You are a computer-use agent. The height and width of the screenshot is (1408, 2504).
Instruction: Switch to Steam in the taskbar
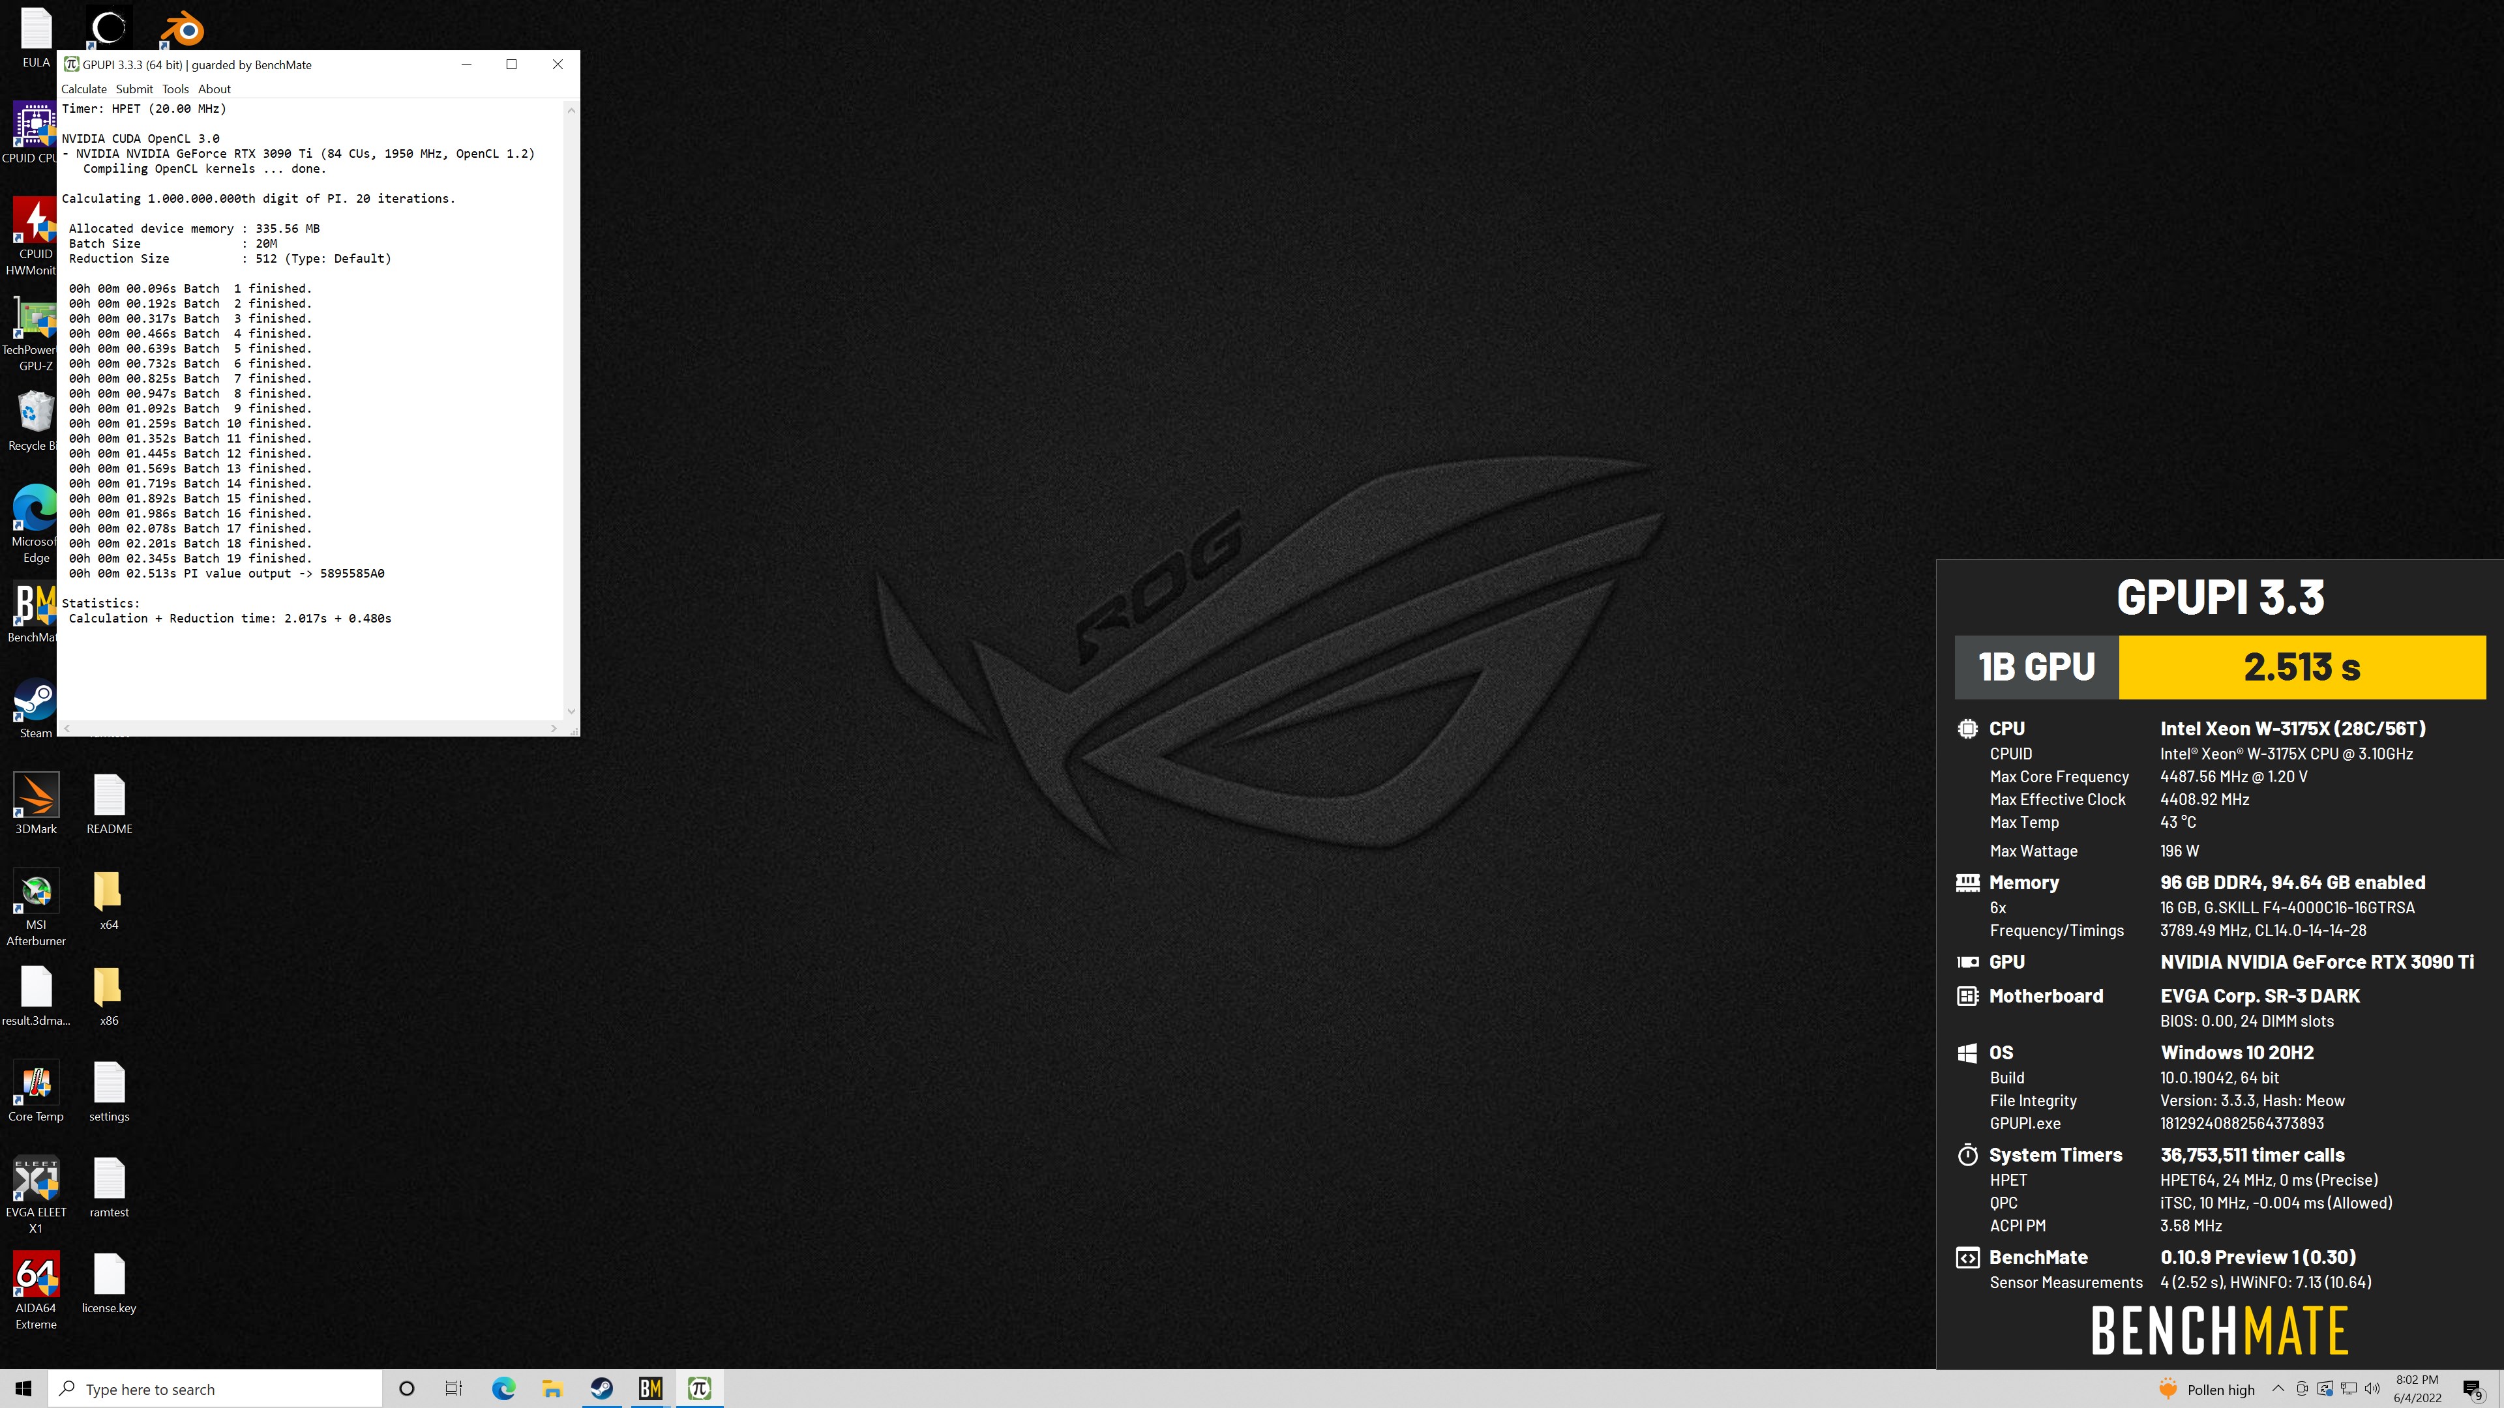[x=602, y=1388]
